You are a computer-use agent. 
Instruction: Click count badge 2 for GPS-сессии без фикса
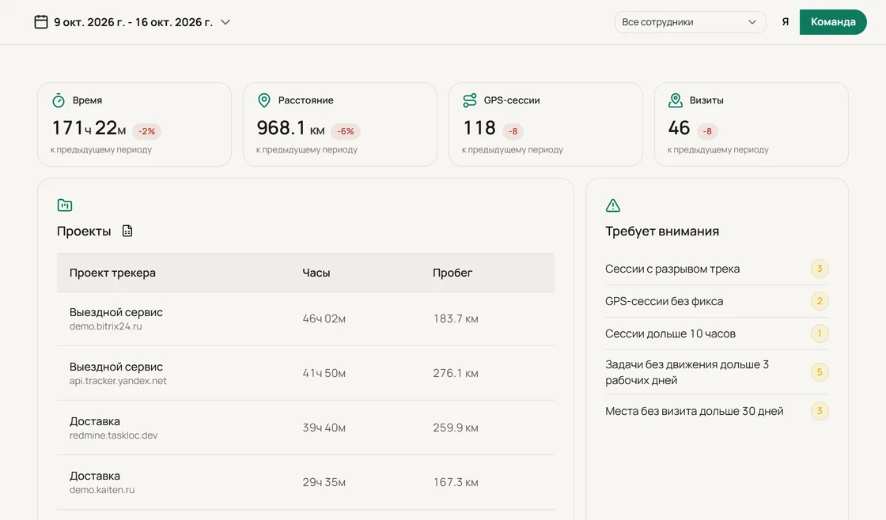(x=820, y=302)
